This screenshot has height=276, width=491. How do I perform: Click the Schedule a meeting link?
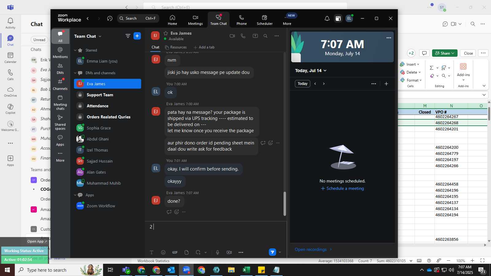342,189
